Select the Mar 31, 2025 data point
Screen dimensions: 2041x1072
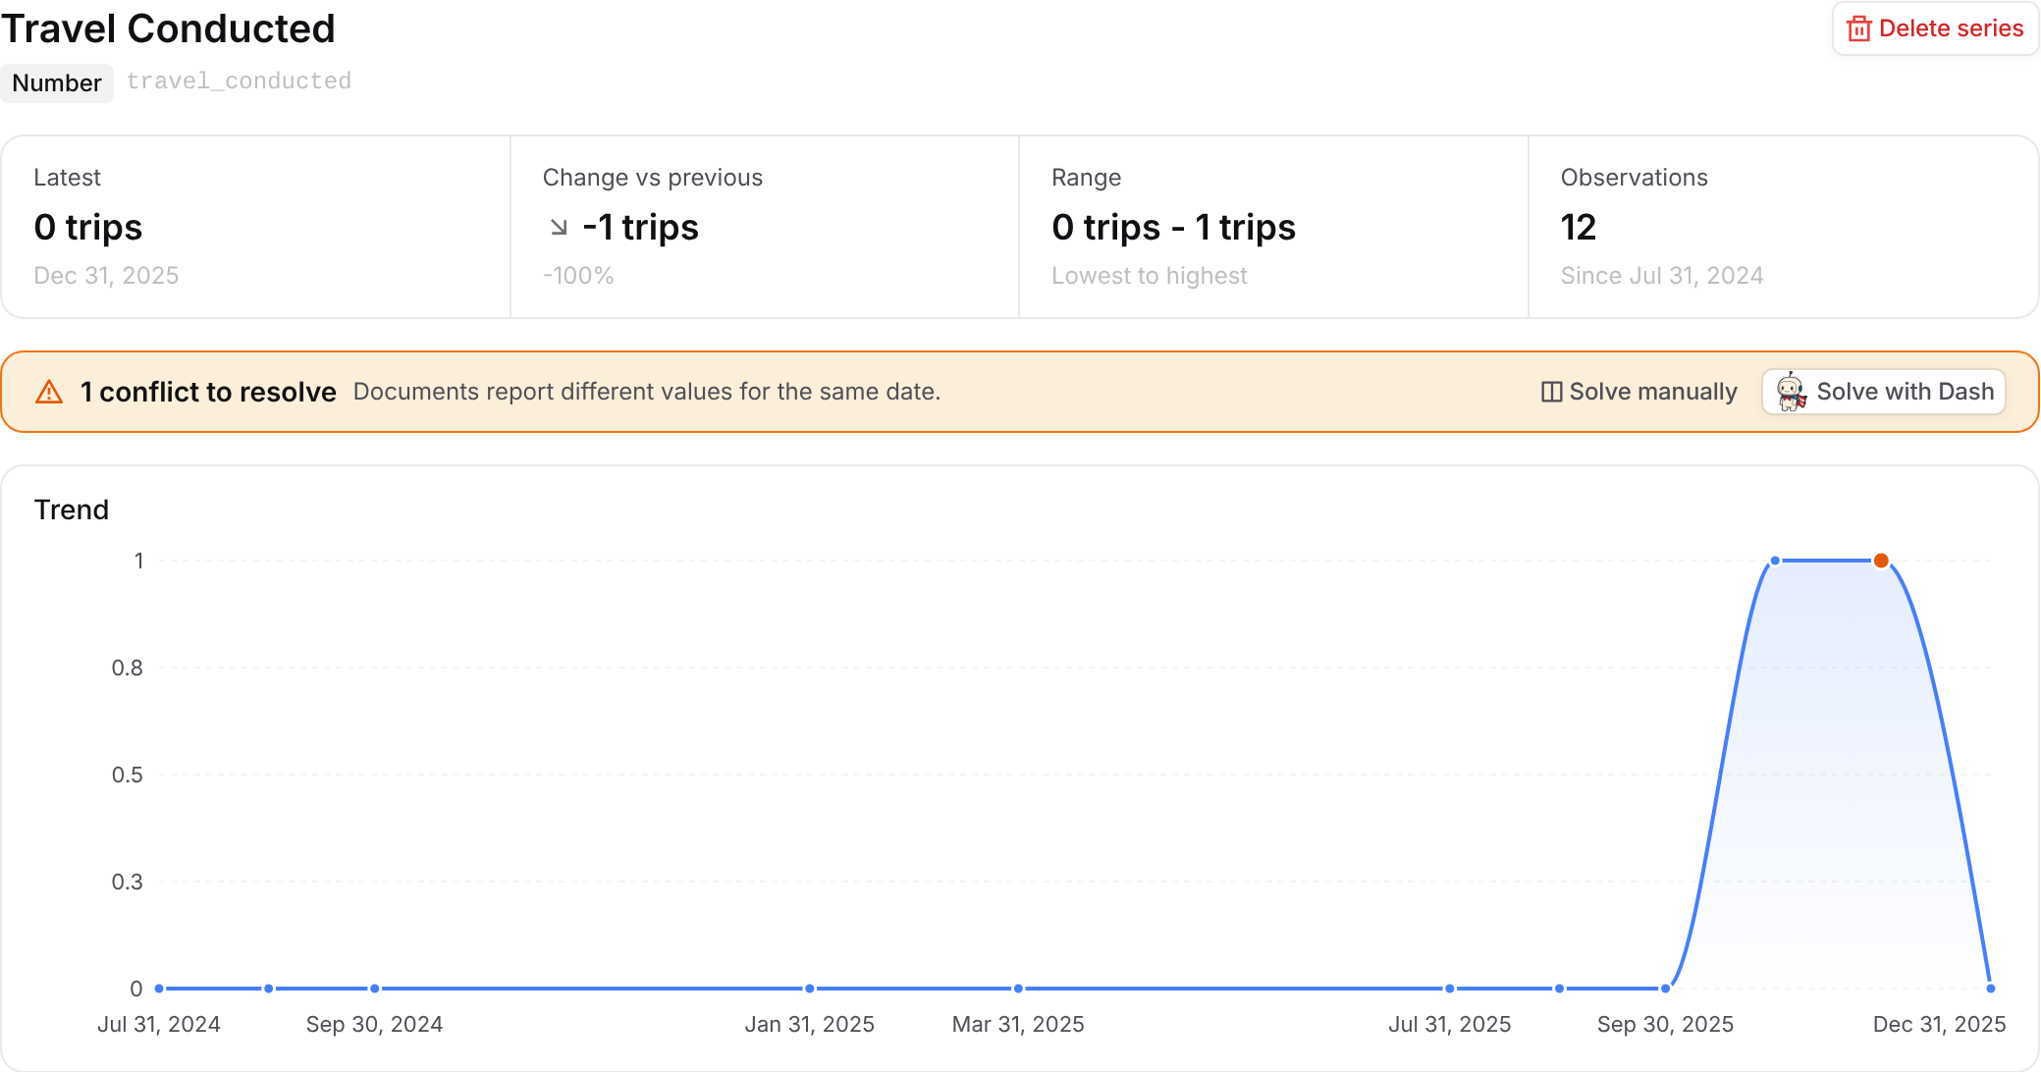click(x=1018, y=989)
